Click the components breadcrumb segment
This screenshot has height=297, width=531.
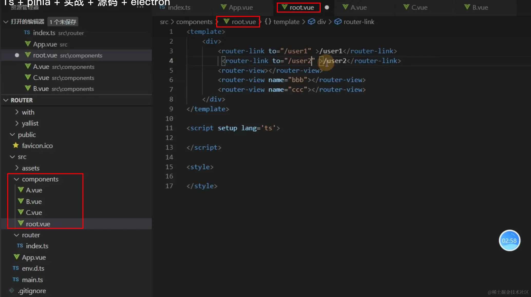pyautogui.click(x=194, y=22)
